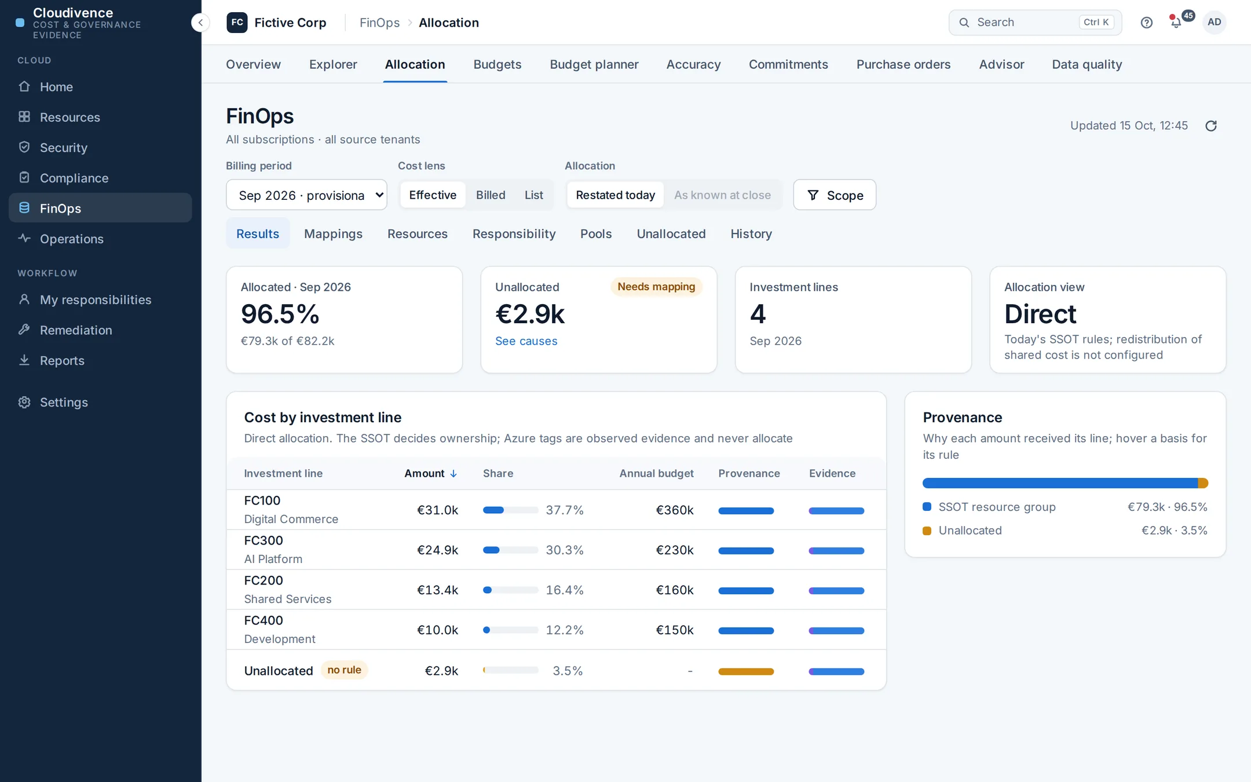The image size is (1251, 782).
Task: Click the FC100 Digital Commerce share bar
Action: pyautogui.click(x=510, y=510)
